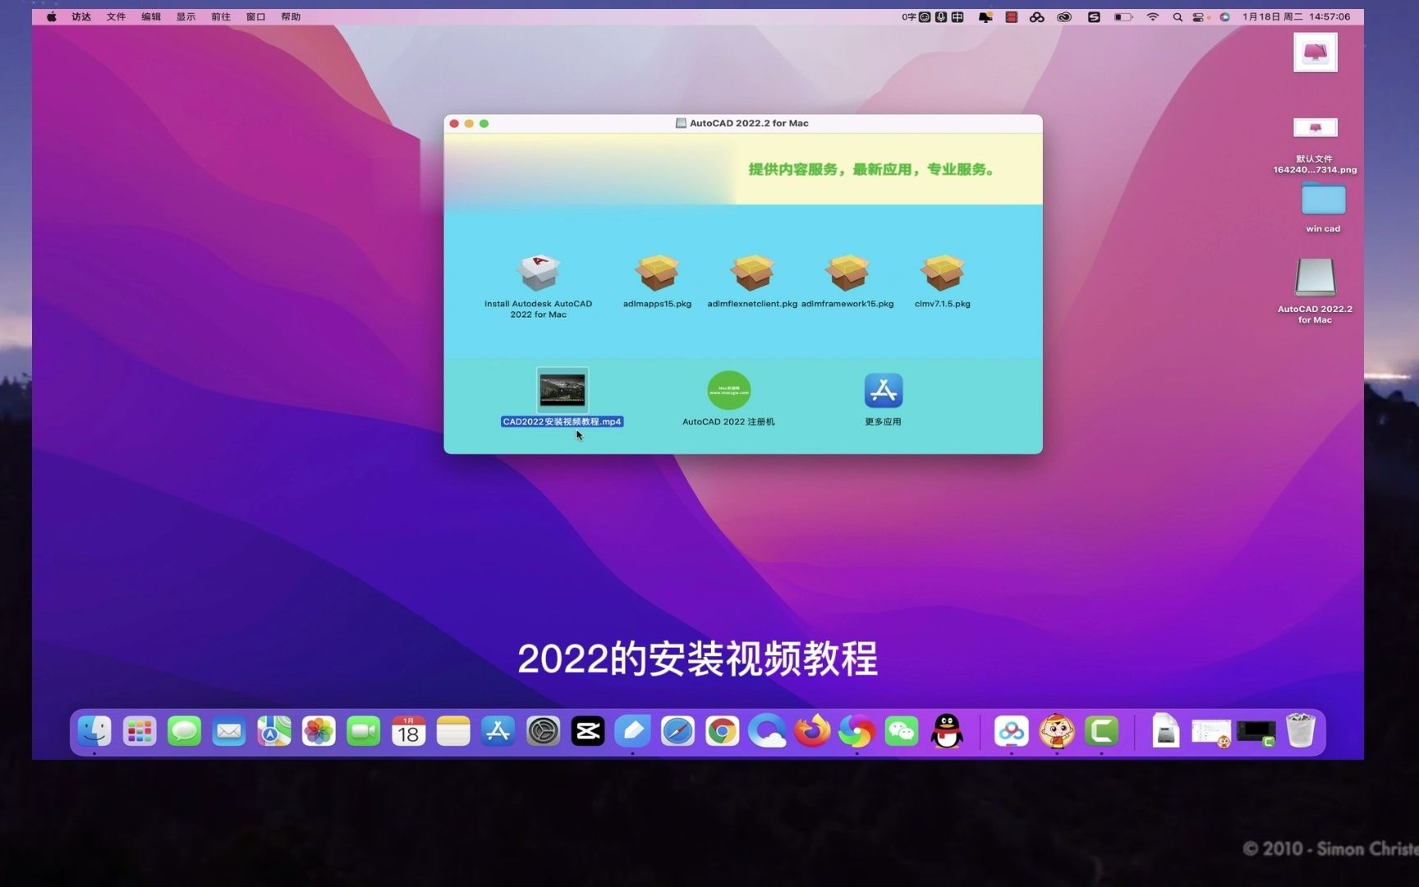This screenshot has height=887, width=1419.
Task: Open Calendar showing 18 in the Dock
Action: point(408,731)
